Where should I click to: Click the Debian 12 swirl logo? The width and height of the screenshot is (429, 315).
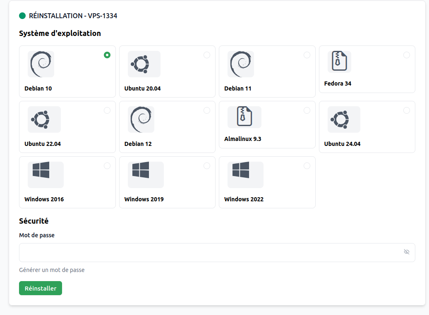click(141, 119)
